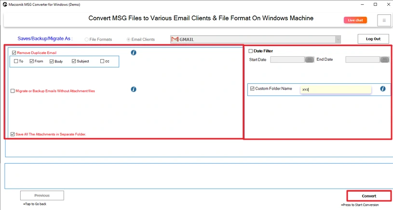
Task: Click the Start Date calendar icon
Action: pos(310,60)
